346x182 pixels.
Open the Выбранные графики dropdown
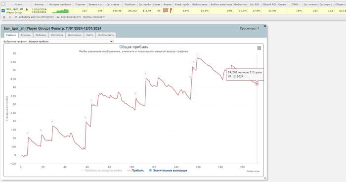click(71, 42)
